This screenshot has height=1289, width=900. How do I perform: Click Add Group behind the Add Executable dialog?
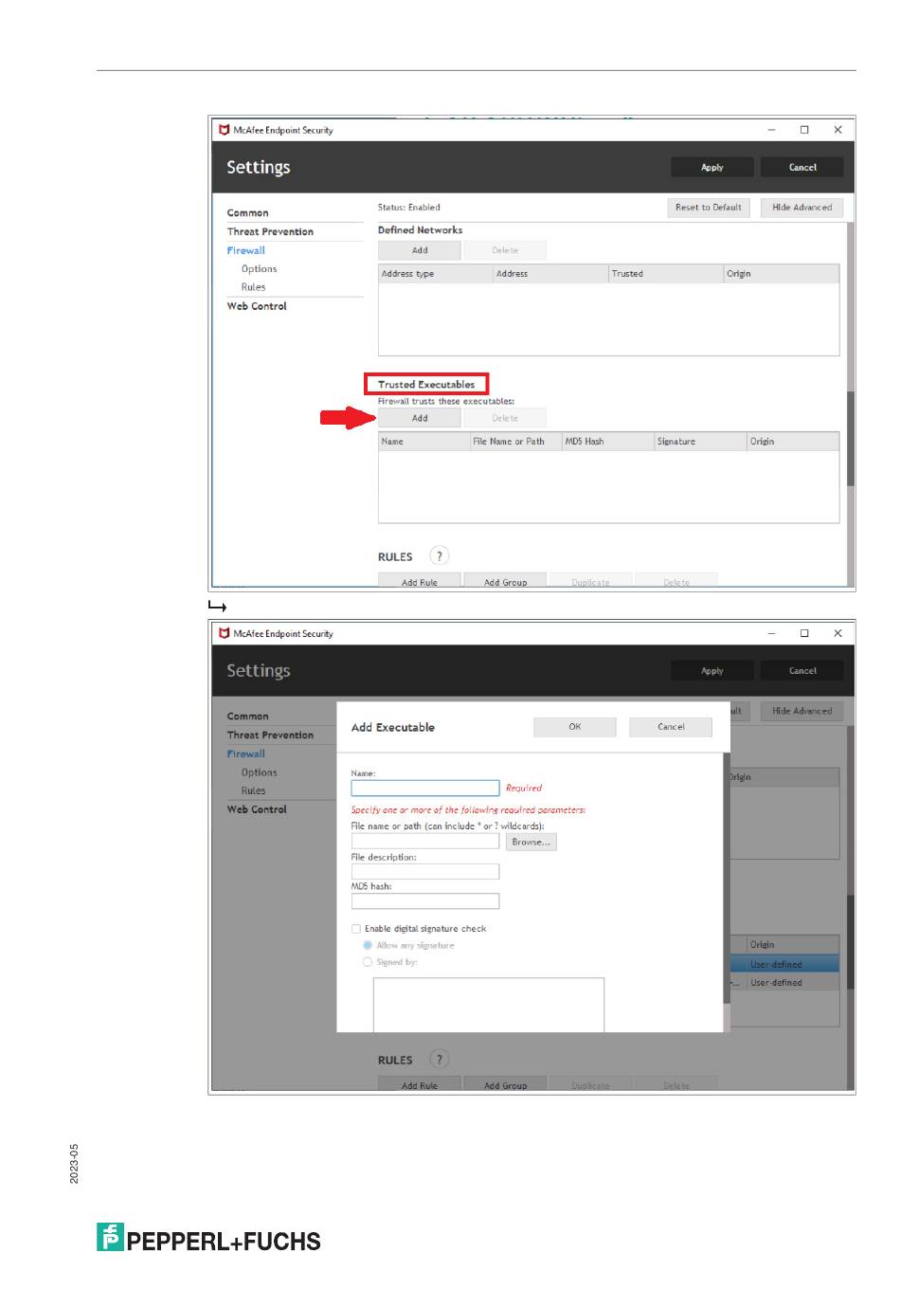[505, 1084]
